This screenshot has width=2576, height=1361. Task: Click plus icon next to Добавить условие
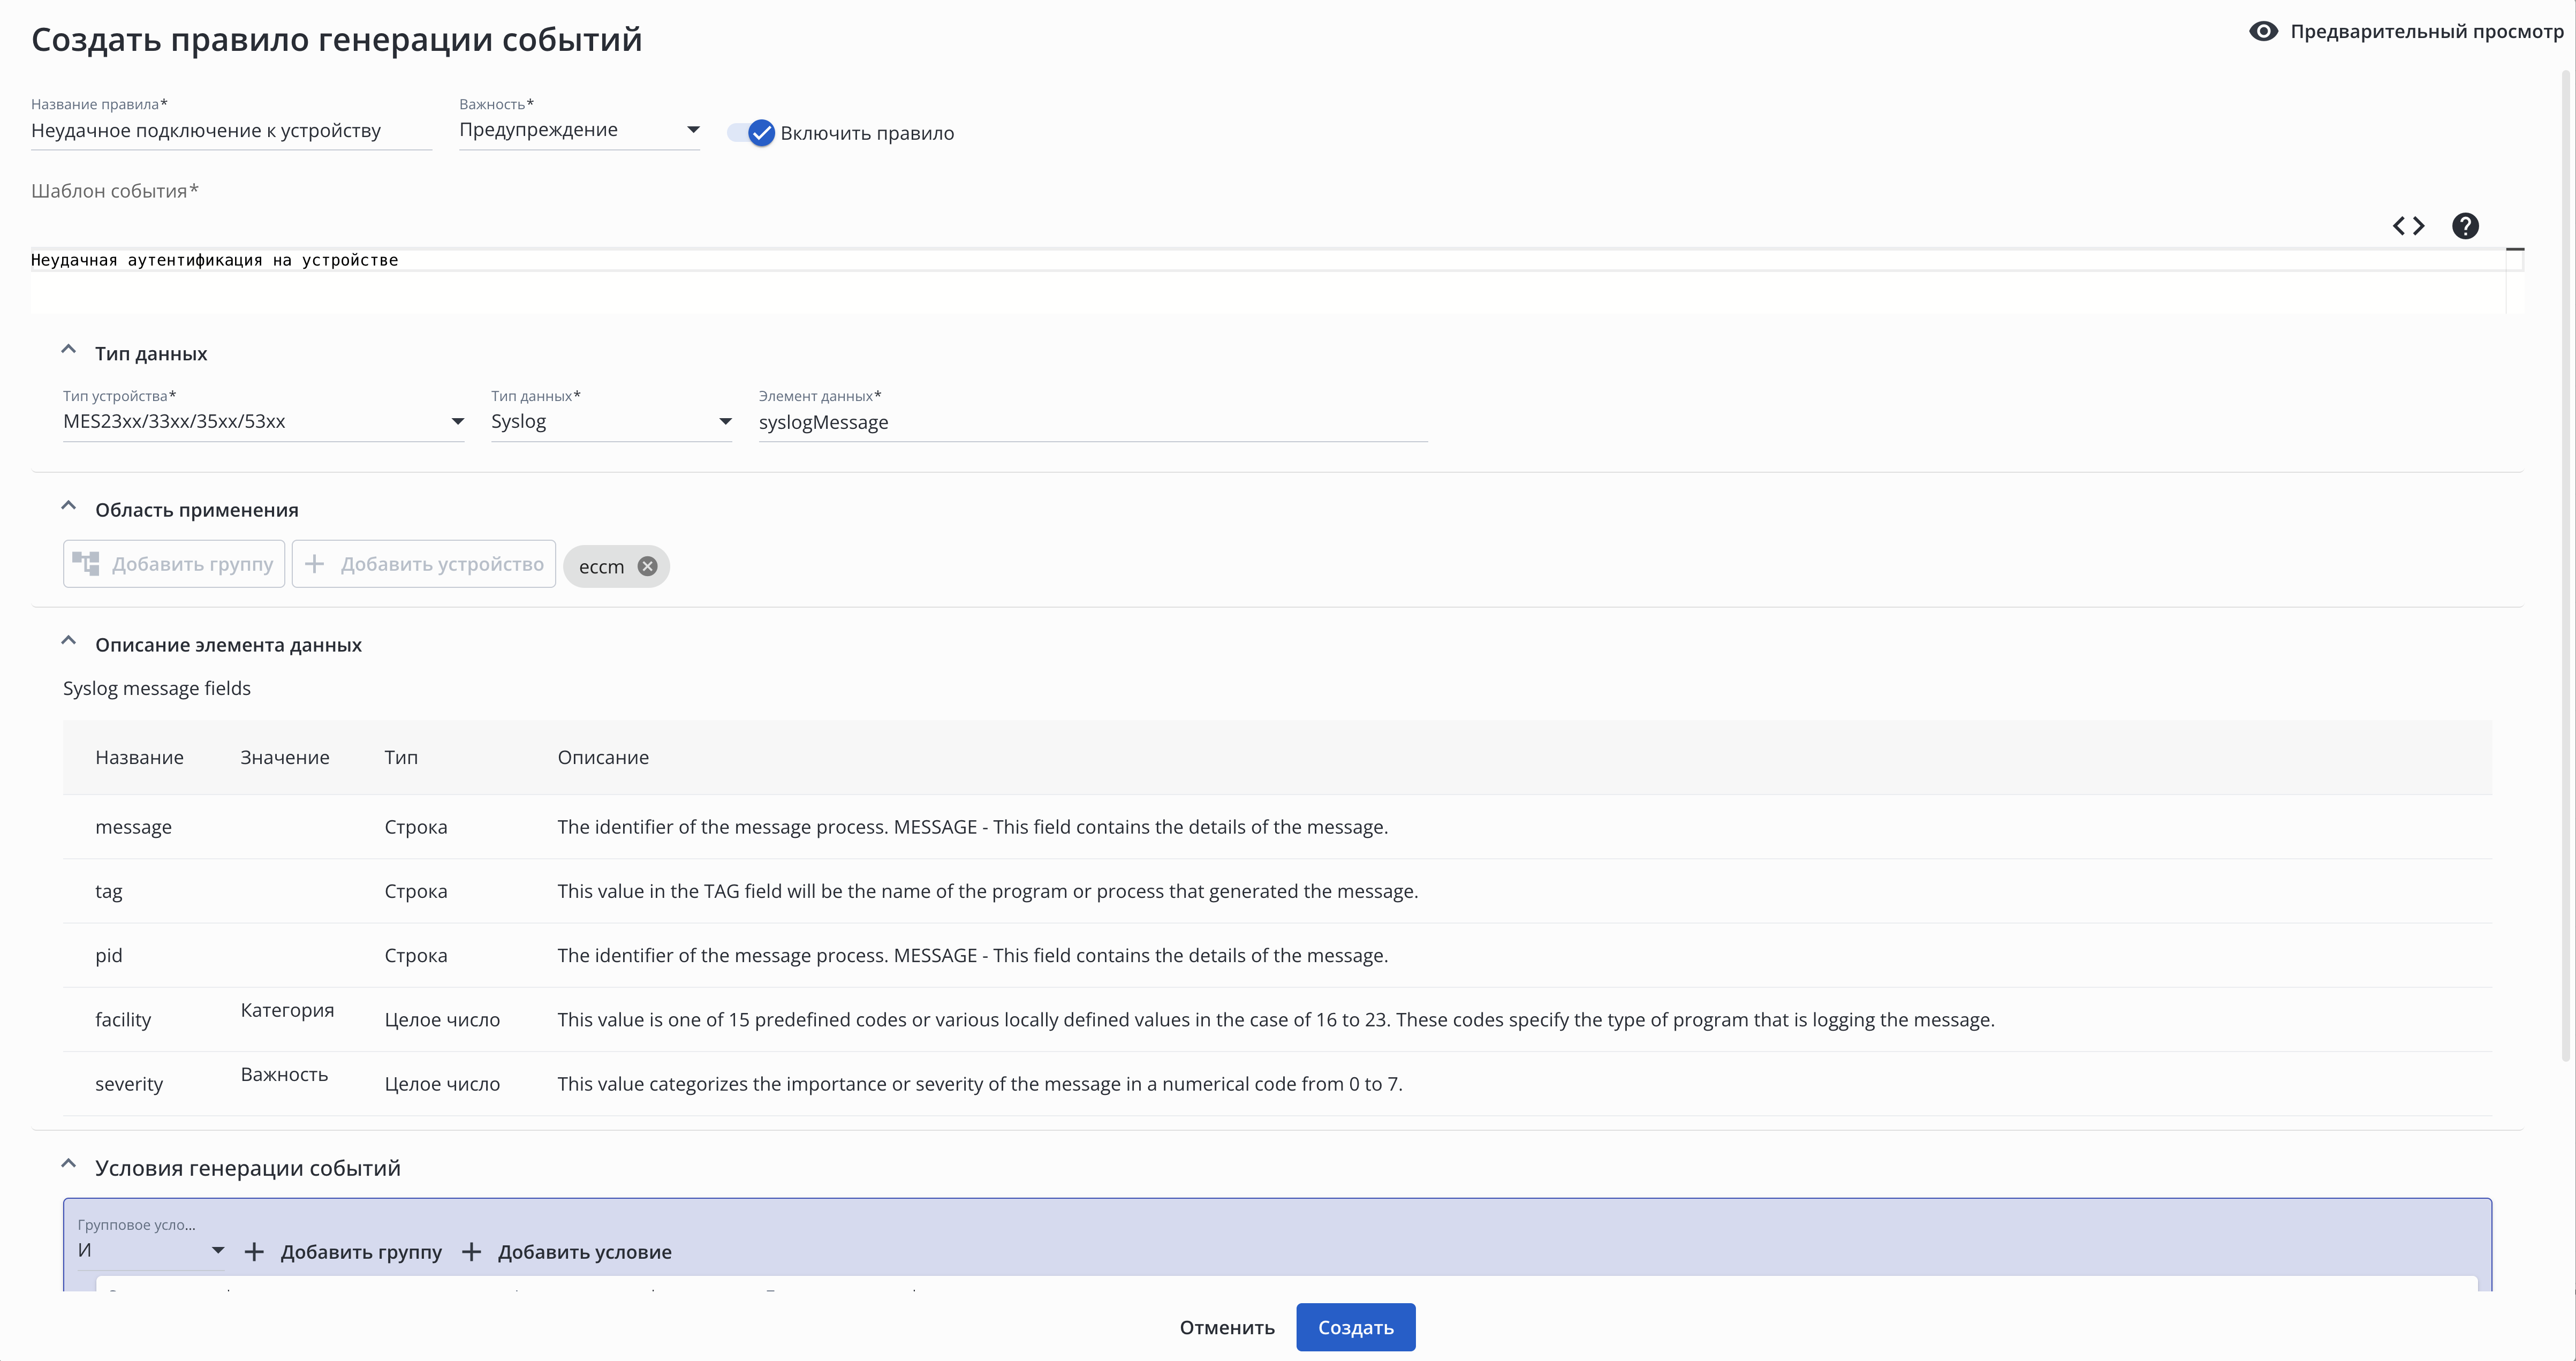pyautogui.click(x=471, y=1252)
